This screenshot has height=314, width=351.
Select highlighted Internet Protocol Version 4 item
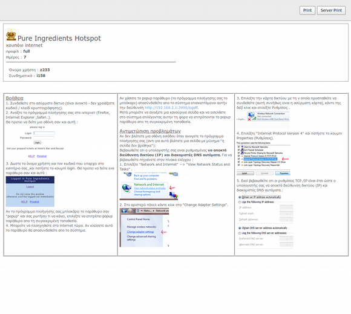pyautogui.click(x=260, y=159)
